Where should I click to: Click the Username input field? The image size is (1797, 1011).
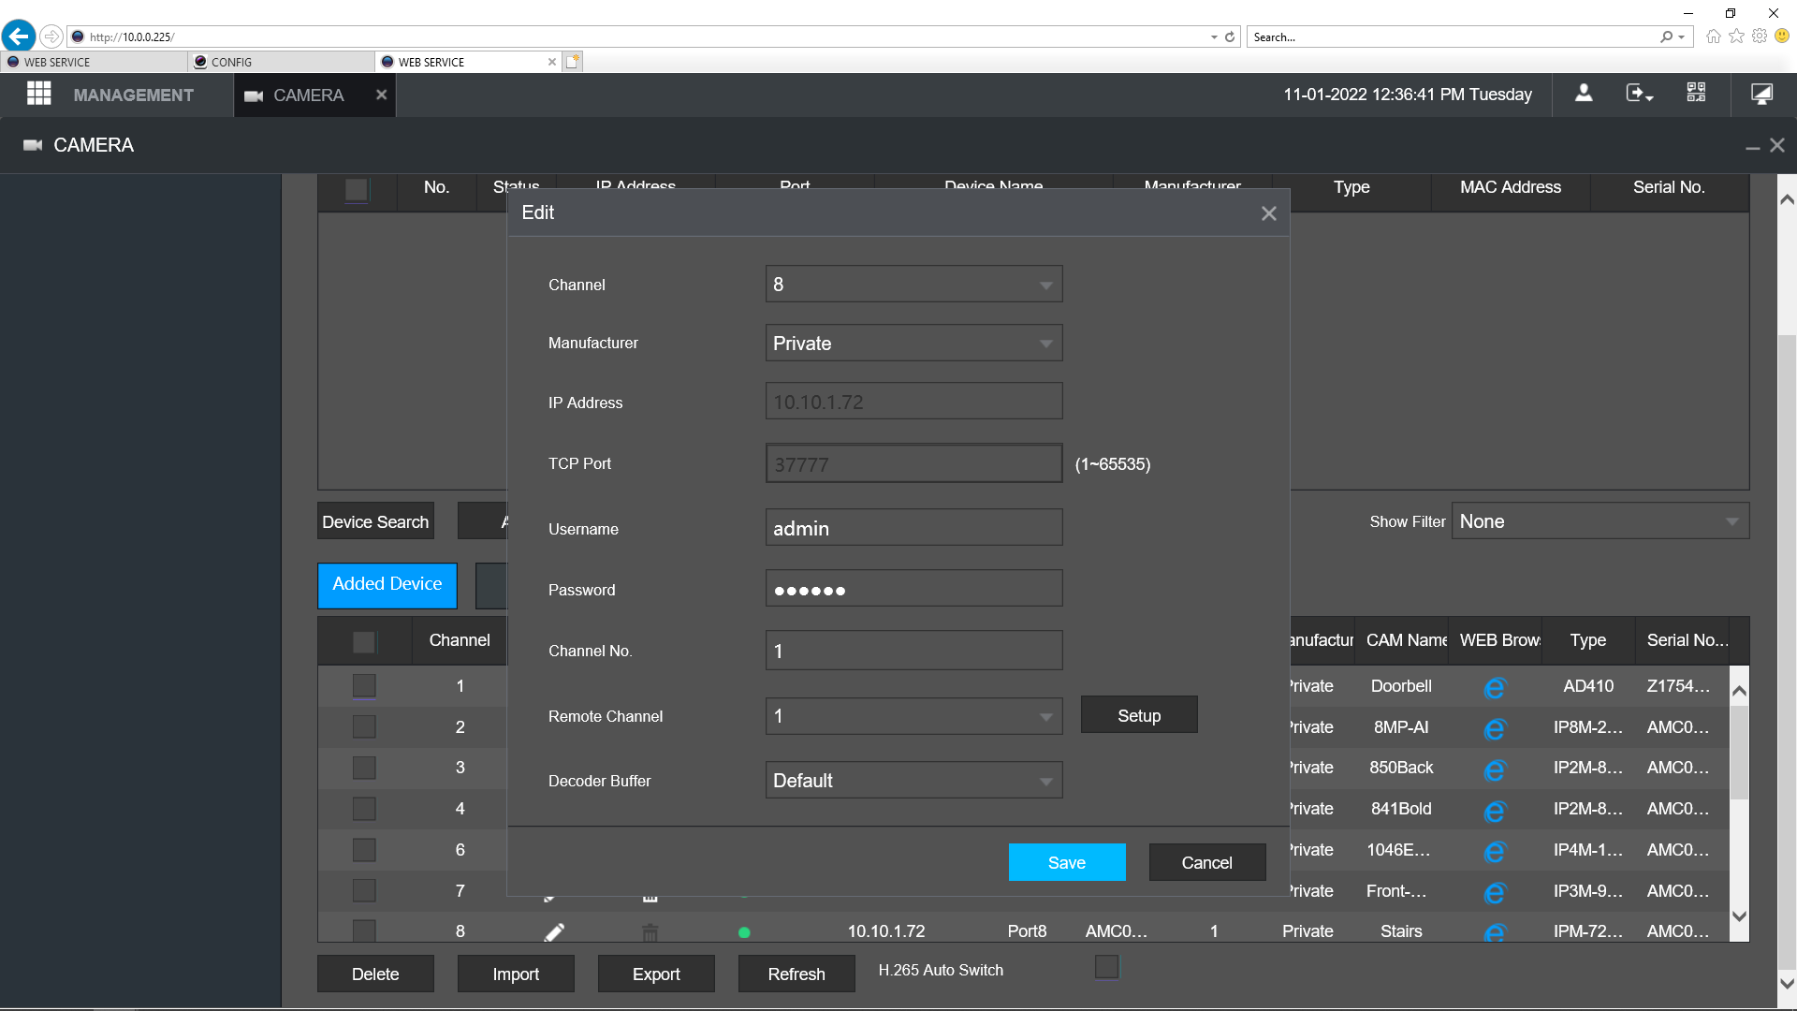(913, 528)
